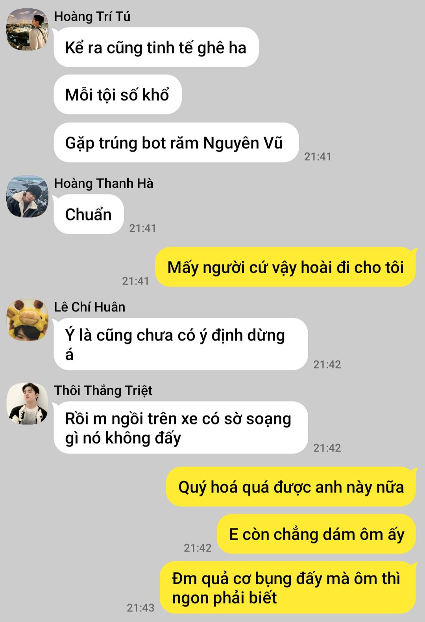Open Hoàng Trí Tú's profile avatar
Screen dimensions: 425x622
tap(27, 30)
